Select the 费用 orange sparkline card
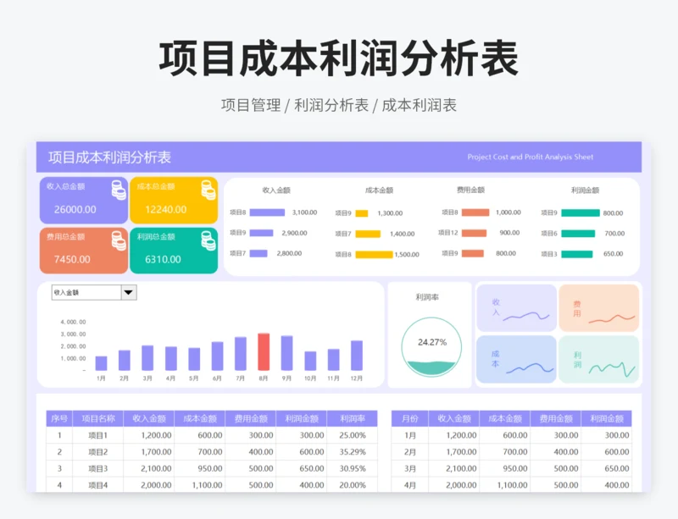 (599, 308)
